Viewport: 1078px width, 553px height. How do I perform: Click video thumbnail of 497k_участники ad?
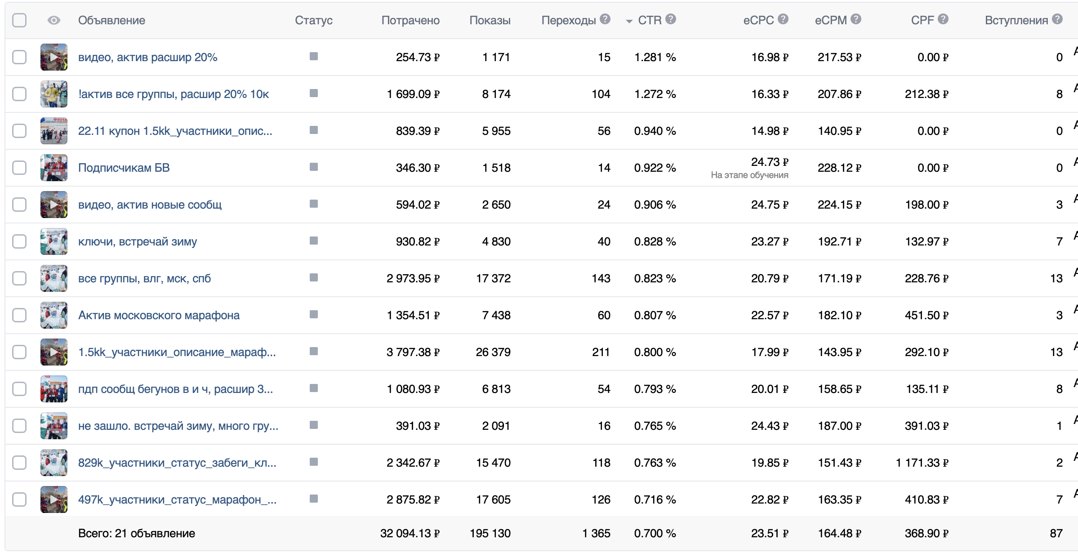pos(54,499)
